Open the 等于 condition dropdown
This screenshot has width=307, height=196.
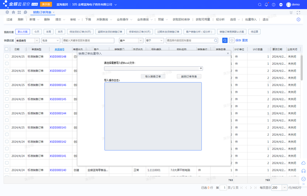[162, 40]
